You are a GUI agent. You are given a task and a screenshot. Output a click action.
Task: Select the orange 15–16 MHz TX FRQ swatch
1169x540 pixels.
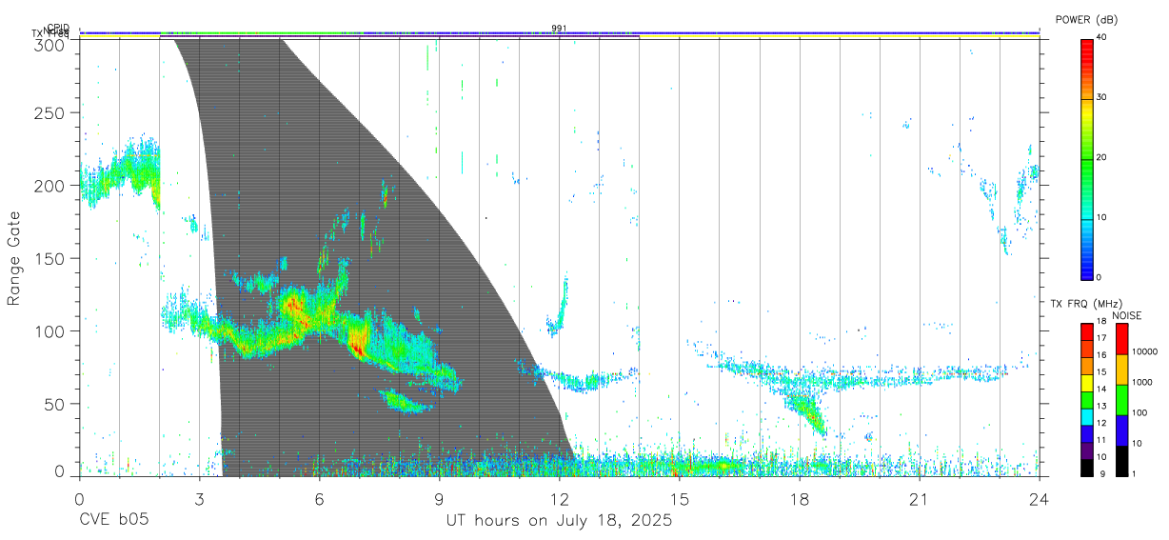[x=1087, y=366]
